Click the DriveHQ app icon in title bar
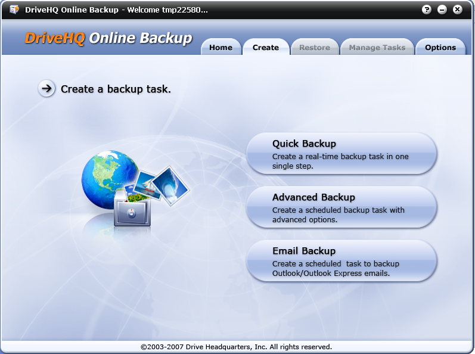Image resolution: width=475 pixels, height=354 pixels. pos(14,10)
